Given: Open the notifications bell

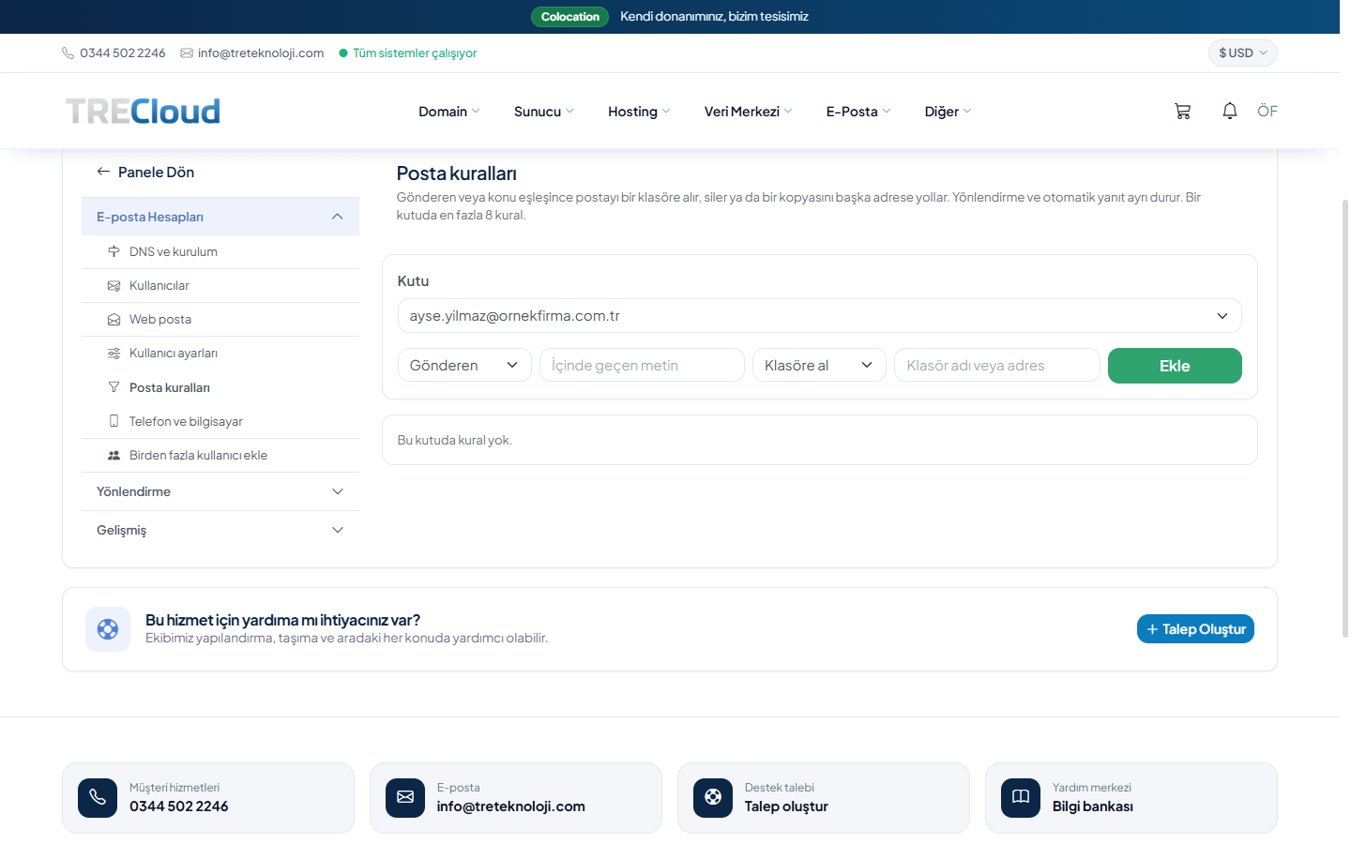Looking at the screenshot, I should pos(1230,111).
